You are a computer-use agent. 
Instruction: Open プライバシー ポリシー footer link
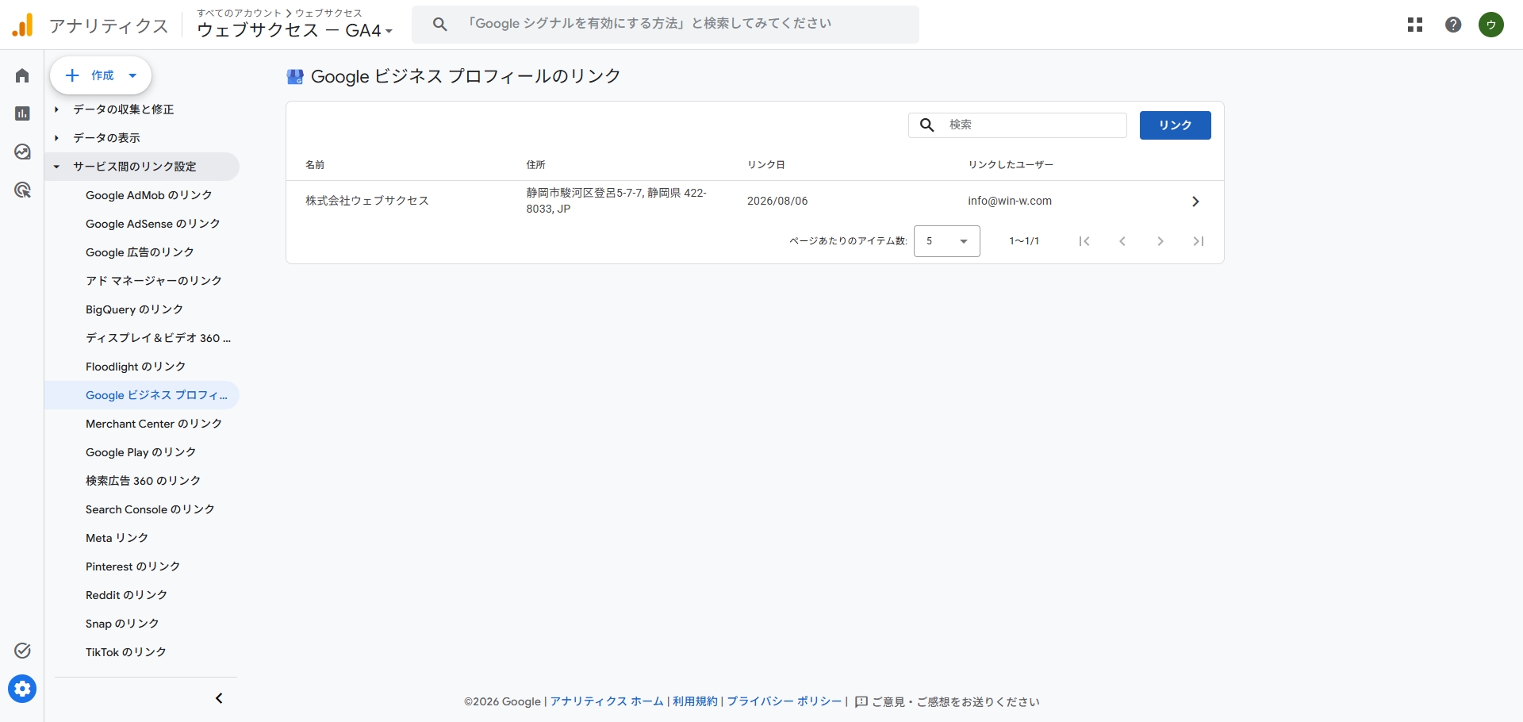785,702
